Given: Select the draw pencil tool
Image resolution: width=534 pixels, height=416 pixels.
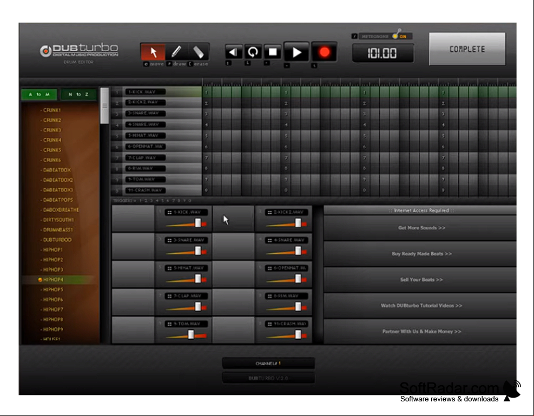Looking at the screenshot, I should [176, 52].
